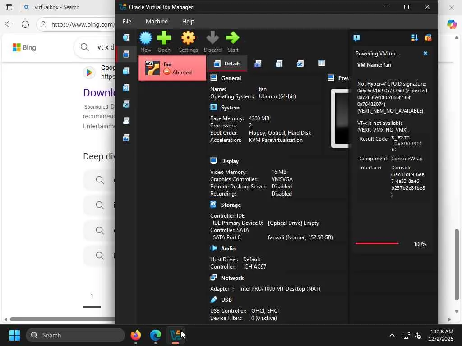
Task: Open the Home tool in VirtualBox sidebar
Action: (126, 37)
